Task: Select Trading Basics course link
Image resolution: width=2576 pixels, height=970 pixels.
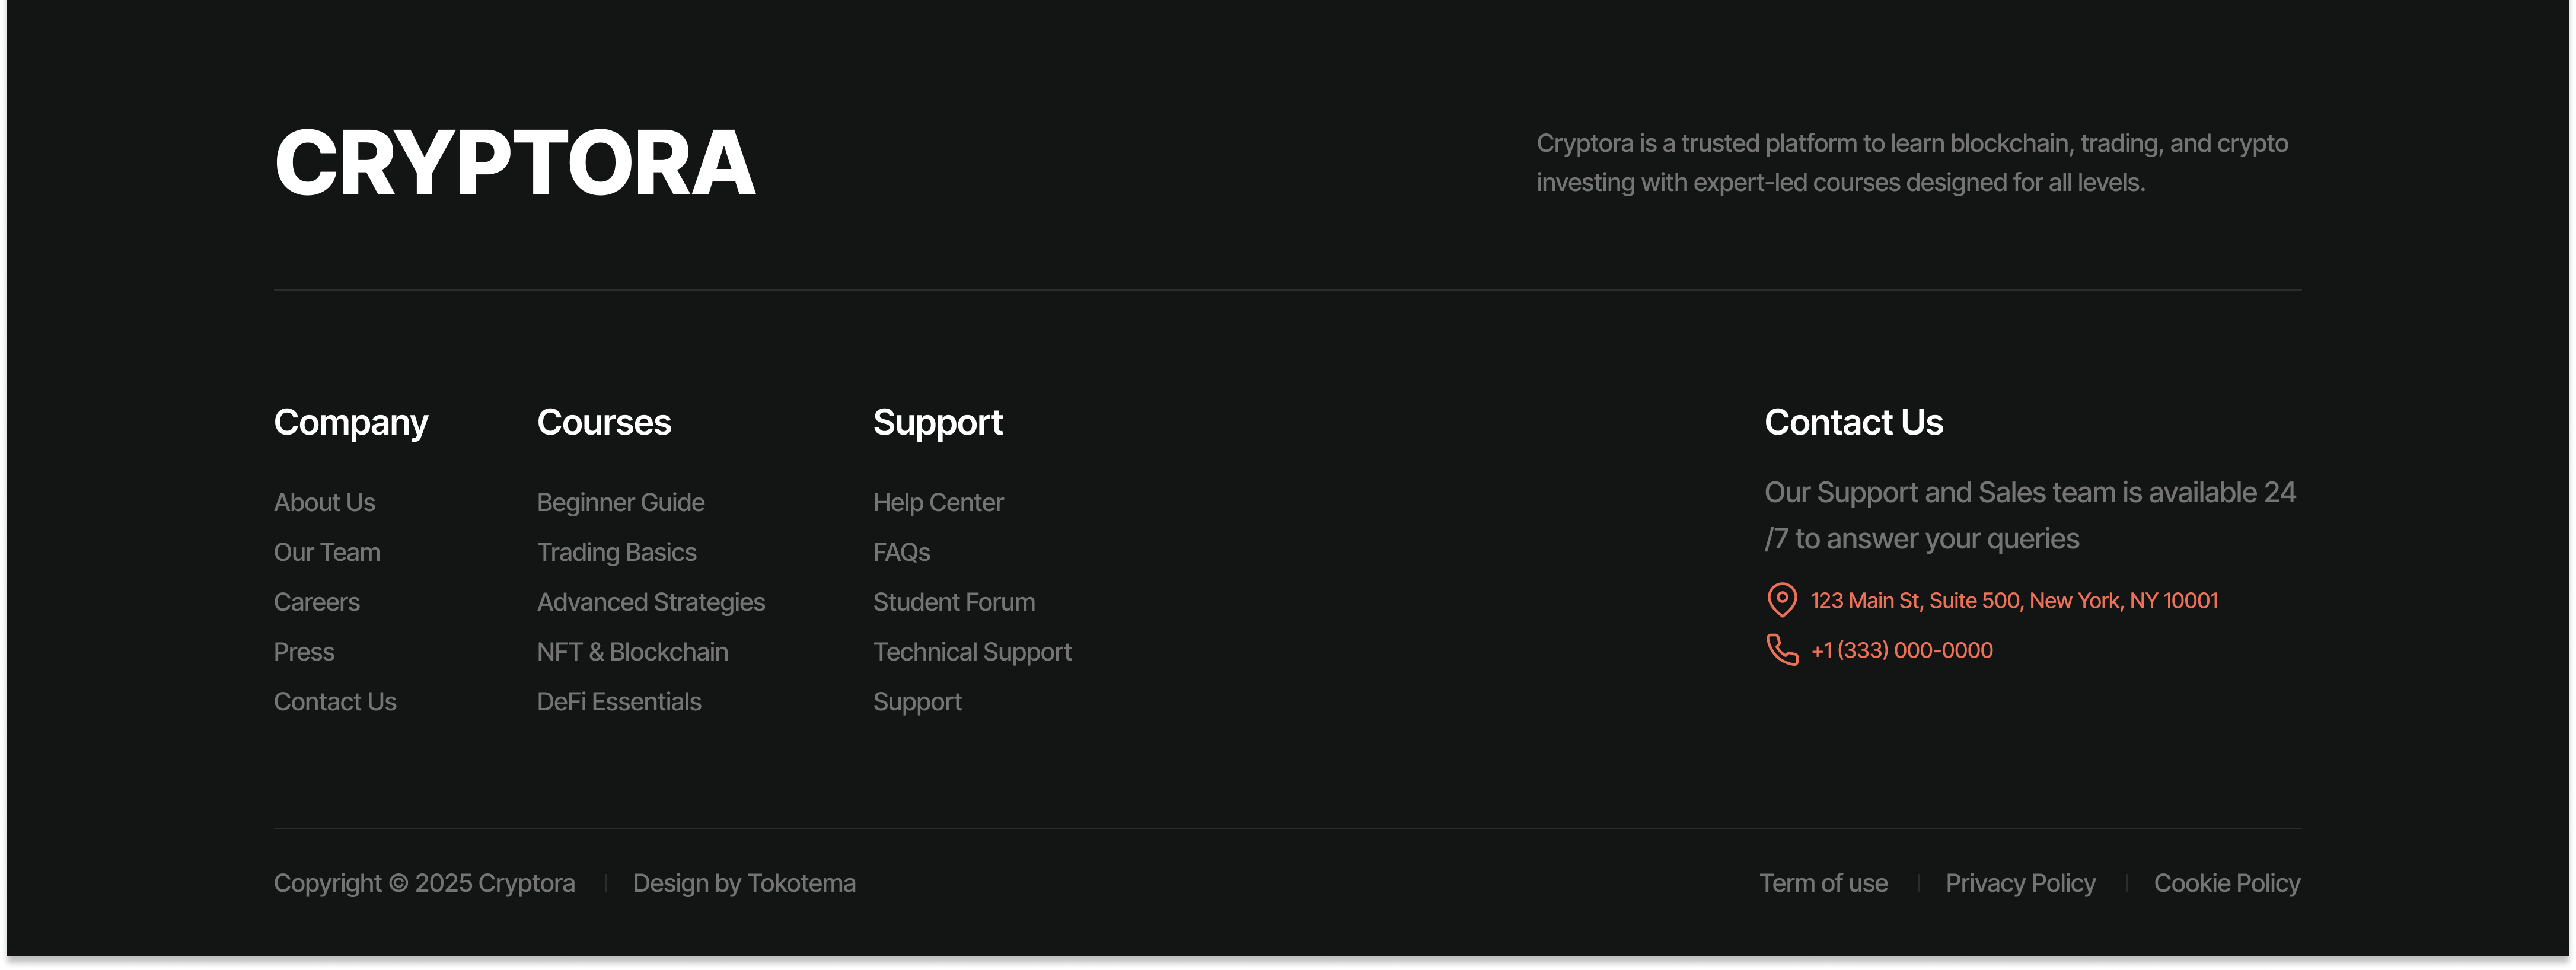Action: [x=616, y=552]
